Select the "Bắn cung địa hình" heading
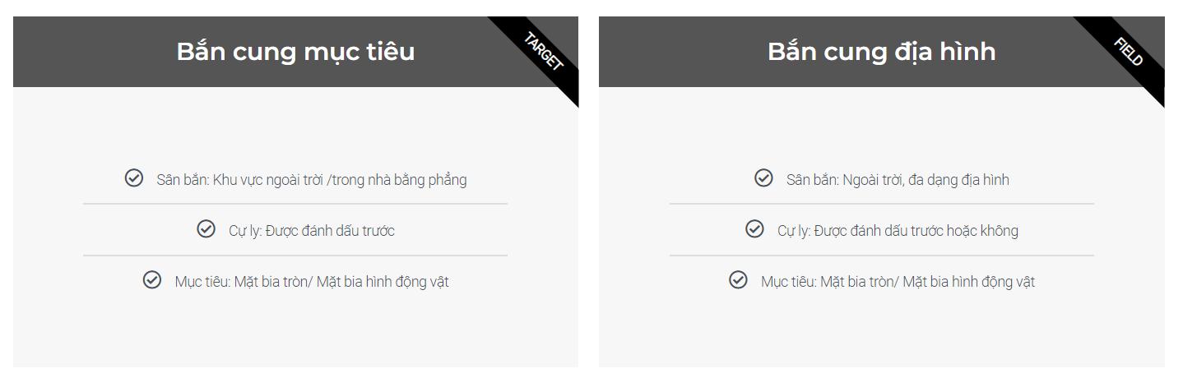This screenshot has width=1183, height=387. (x=881, y=52)
